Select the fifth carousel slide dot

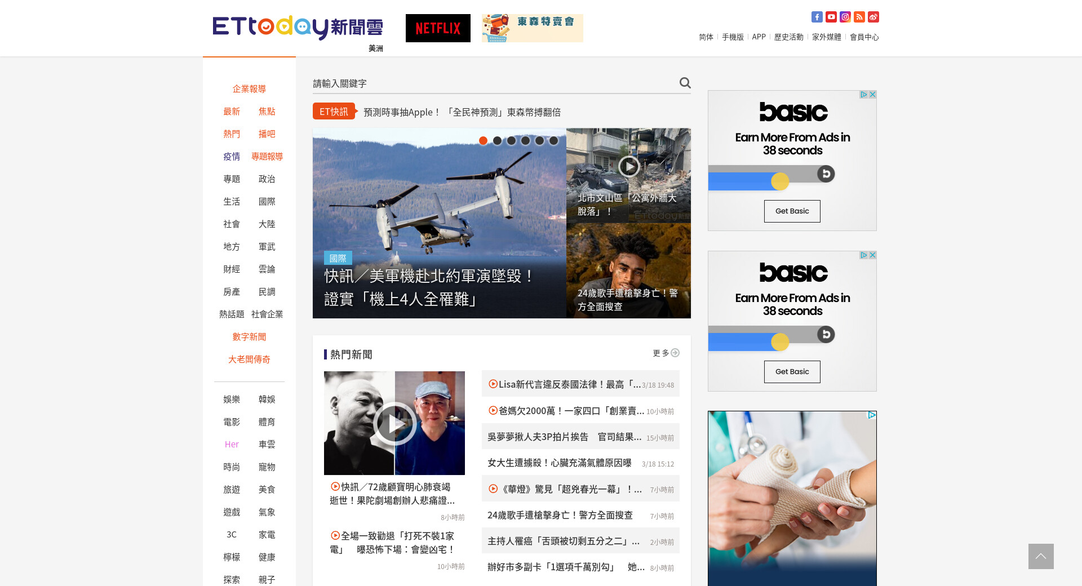(x=539, y=141)
